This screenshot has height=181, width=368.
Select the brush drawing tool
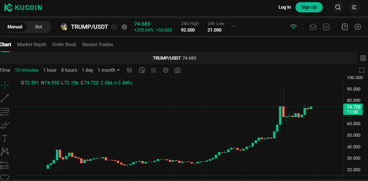click(x=5, y=125)
